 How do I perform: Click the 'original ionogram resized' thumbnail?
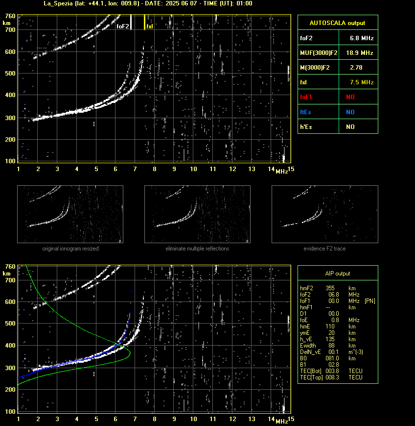[x=70, y=214]
